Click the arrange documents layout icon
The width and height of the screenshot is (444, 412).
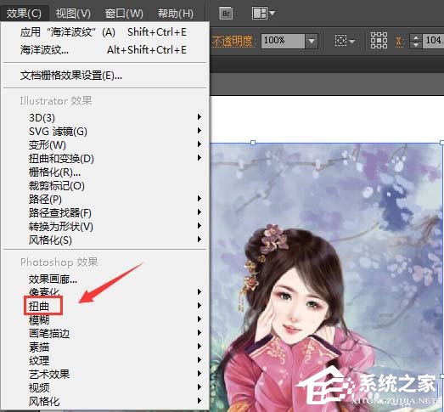tap(260, 13)
